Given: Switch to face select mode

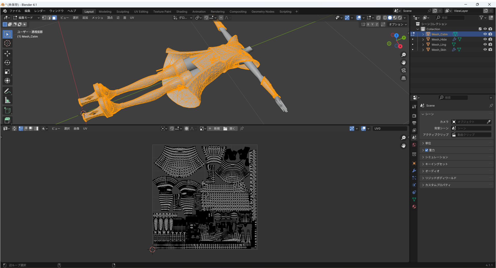Looking at the screenshot, I should coord(54,18).
